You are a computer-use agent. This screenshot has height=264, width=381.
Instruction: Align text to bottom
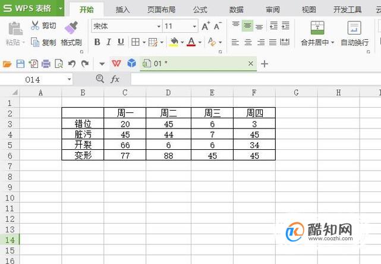[x=259, y=26]
